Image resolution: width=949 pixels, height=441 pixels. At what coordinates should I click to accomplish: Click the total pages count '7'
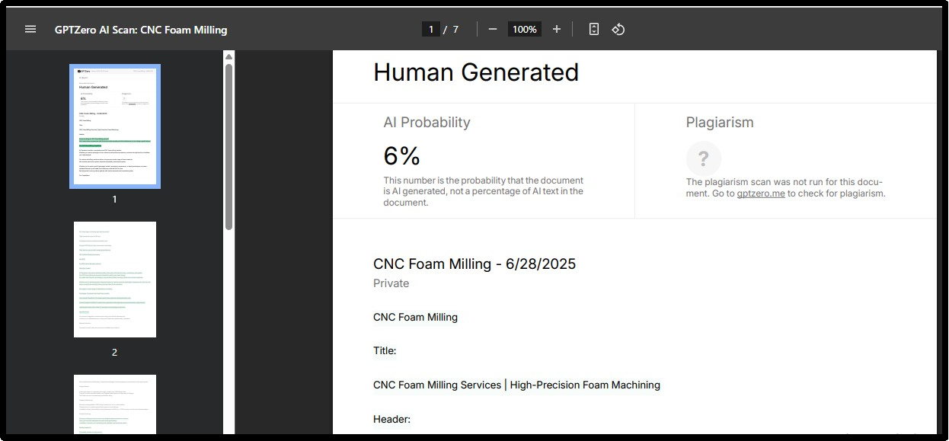click(455, 29)
